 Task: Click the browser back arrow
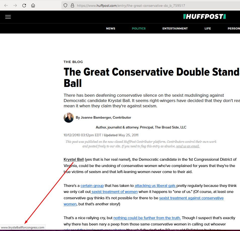coord(6,6)
